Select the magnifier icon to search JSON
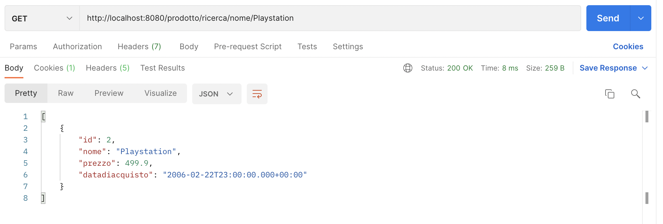Screen dimensions: 663x224 coord(635,94)
